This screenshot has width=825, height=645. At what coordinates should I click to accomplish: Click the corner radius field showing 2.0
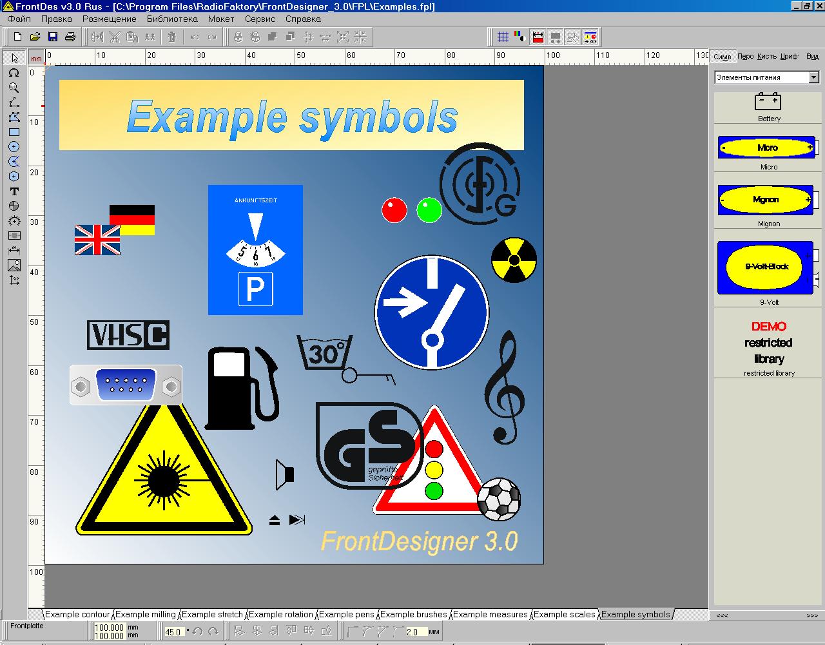(x=415, y=632)
